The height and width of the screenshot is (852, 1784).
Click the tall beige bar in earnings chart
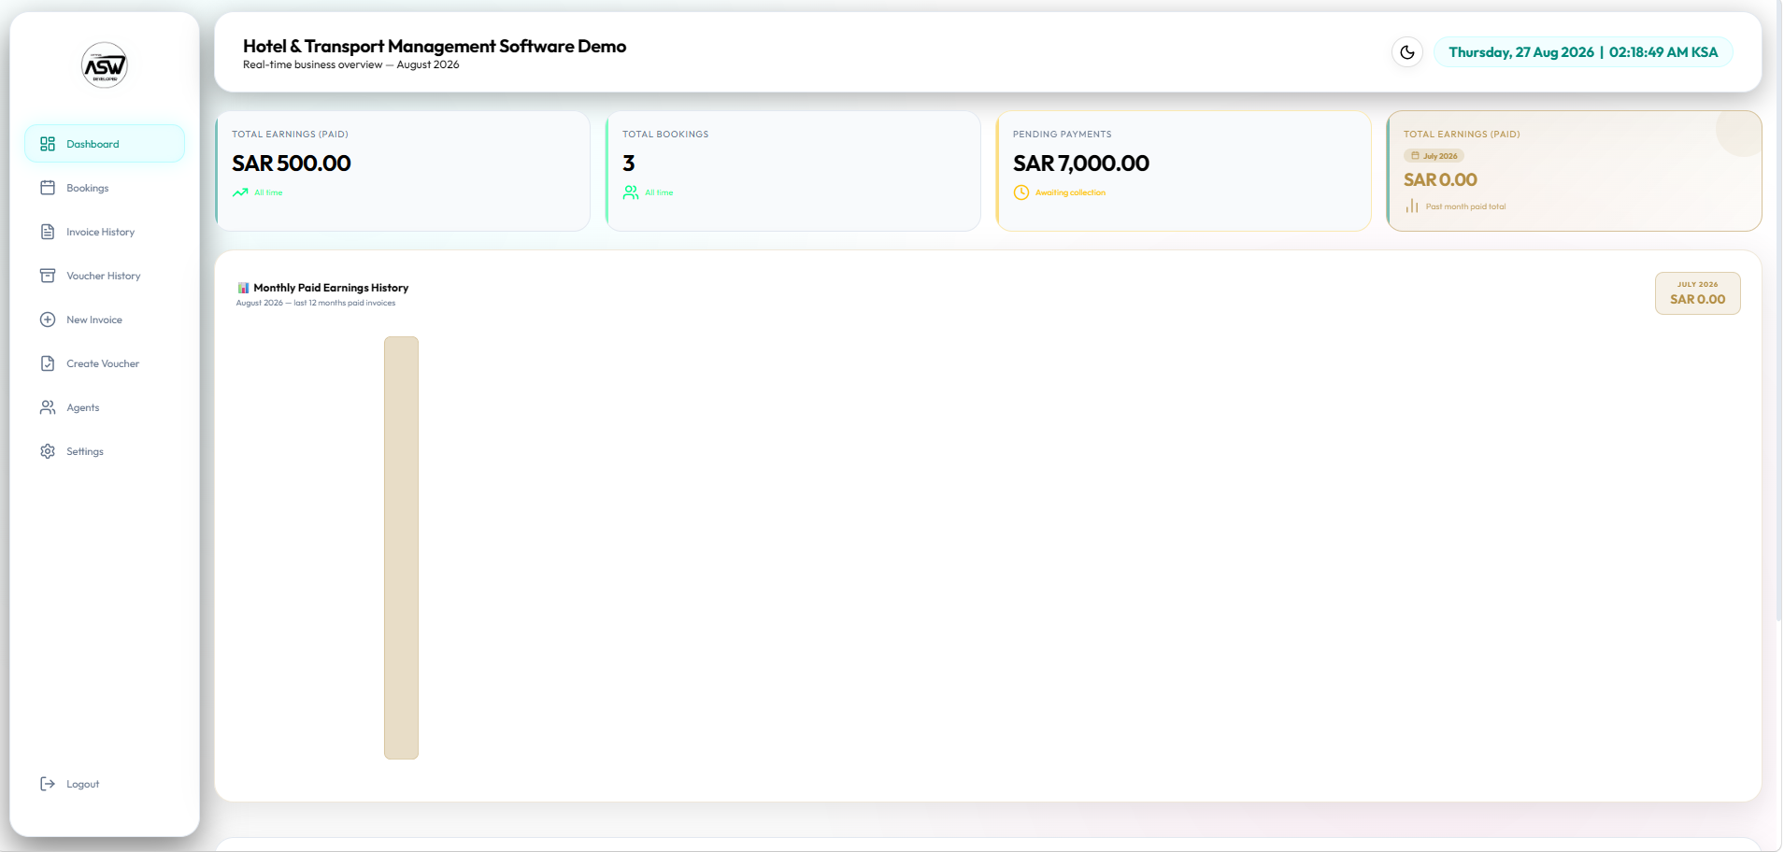click(x=401, y=547)
